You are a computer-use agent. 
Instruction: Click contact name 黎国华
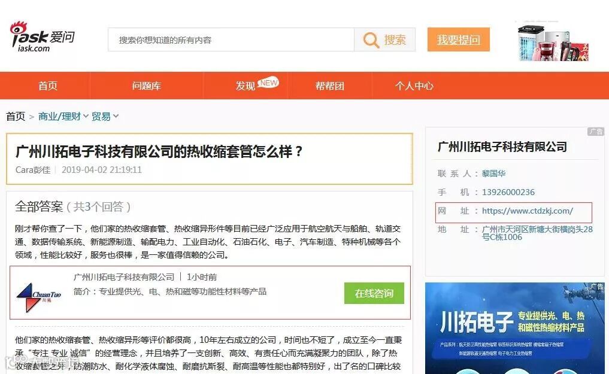[493, 174]
